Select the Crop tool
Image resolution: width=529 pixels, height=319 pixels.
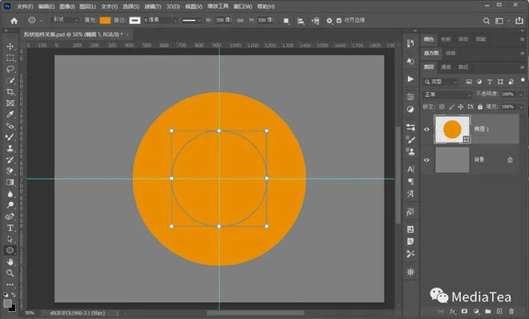coord(10,91)
